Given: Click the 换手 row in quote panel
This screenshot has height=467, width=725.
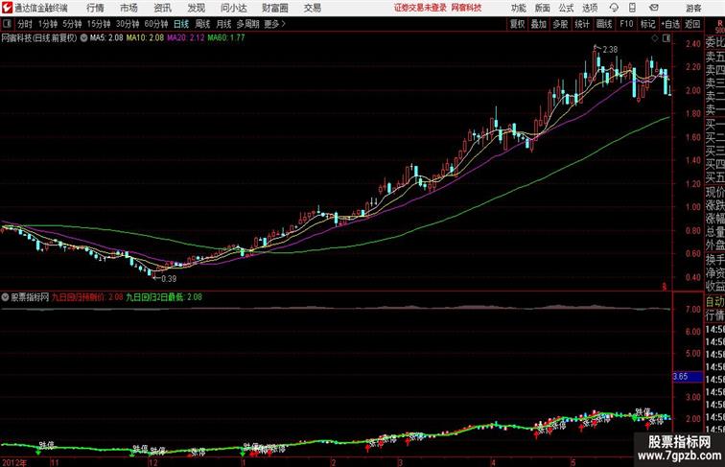Looking at the screenshot, I should tap(714, 259).
